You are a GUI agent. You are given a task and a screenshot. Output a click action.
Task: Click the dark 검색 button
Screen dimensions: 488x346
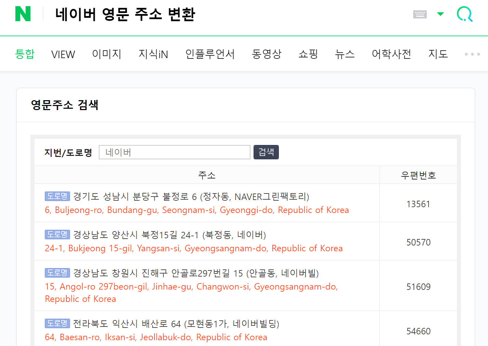click(266, 152)
